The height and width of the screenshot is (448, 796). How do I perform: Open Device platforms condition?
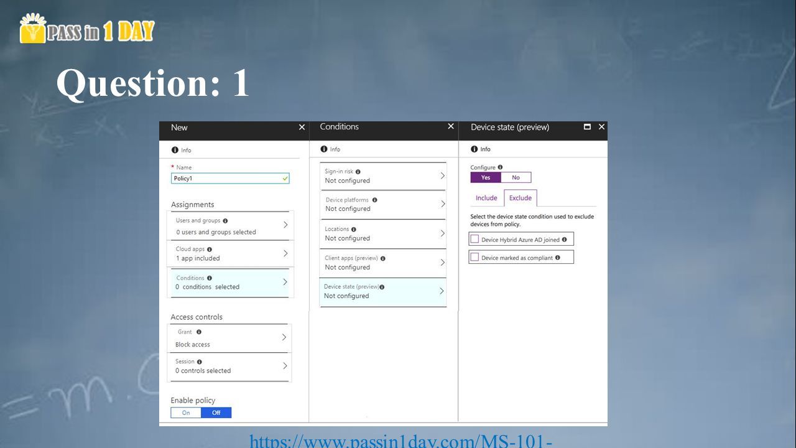pos(383,205)
